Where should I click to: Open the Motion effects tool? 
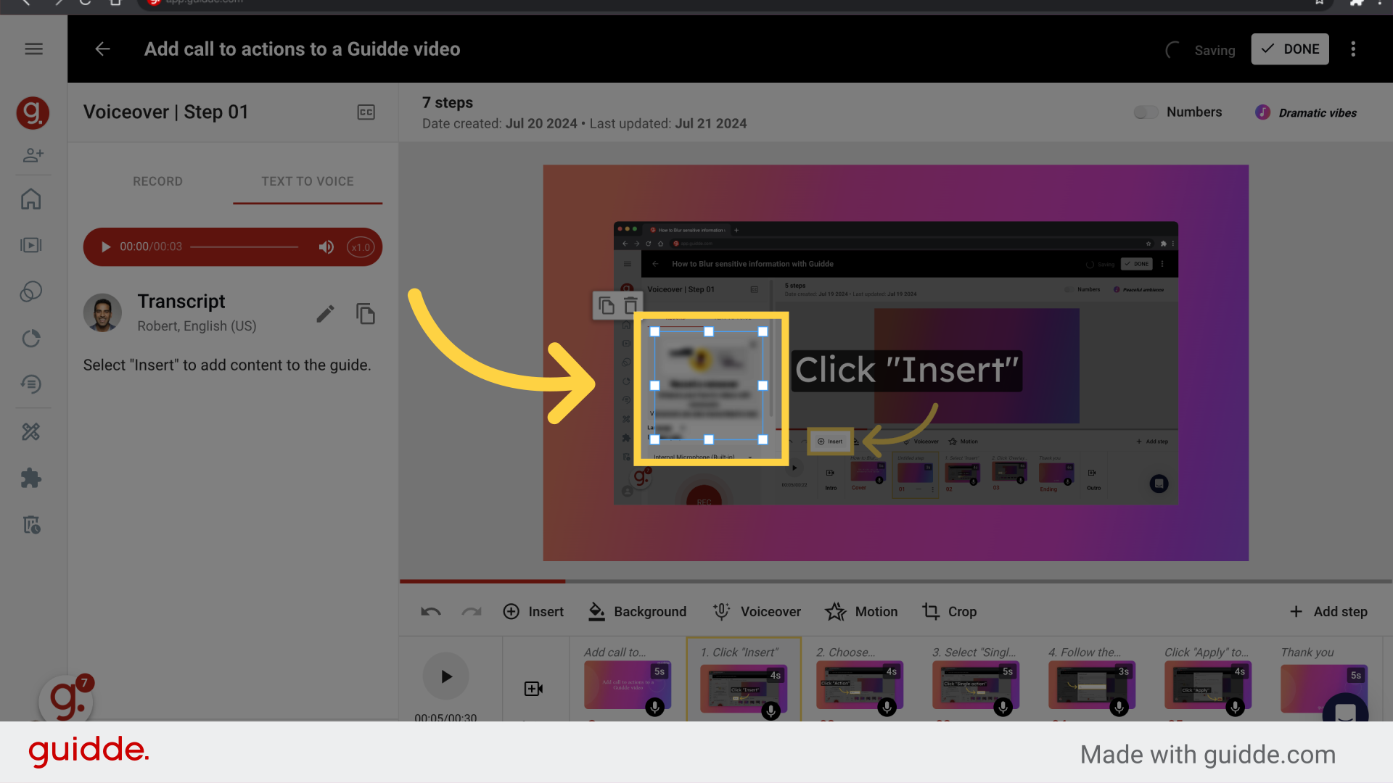pos(861,611)
